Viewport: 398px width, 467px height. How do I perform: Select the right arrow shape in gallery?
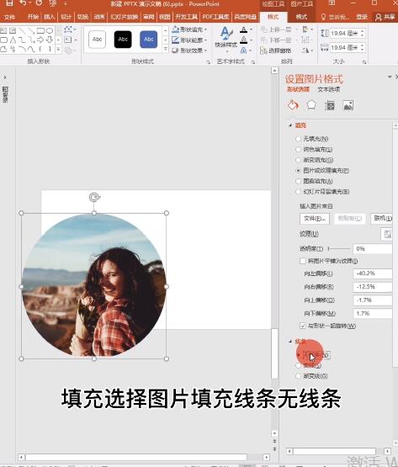[40, 40]
